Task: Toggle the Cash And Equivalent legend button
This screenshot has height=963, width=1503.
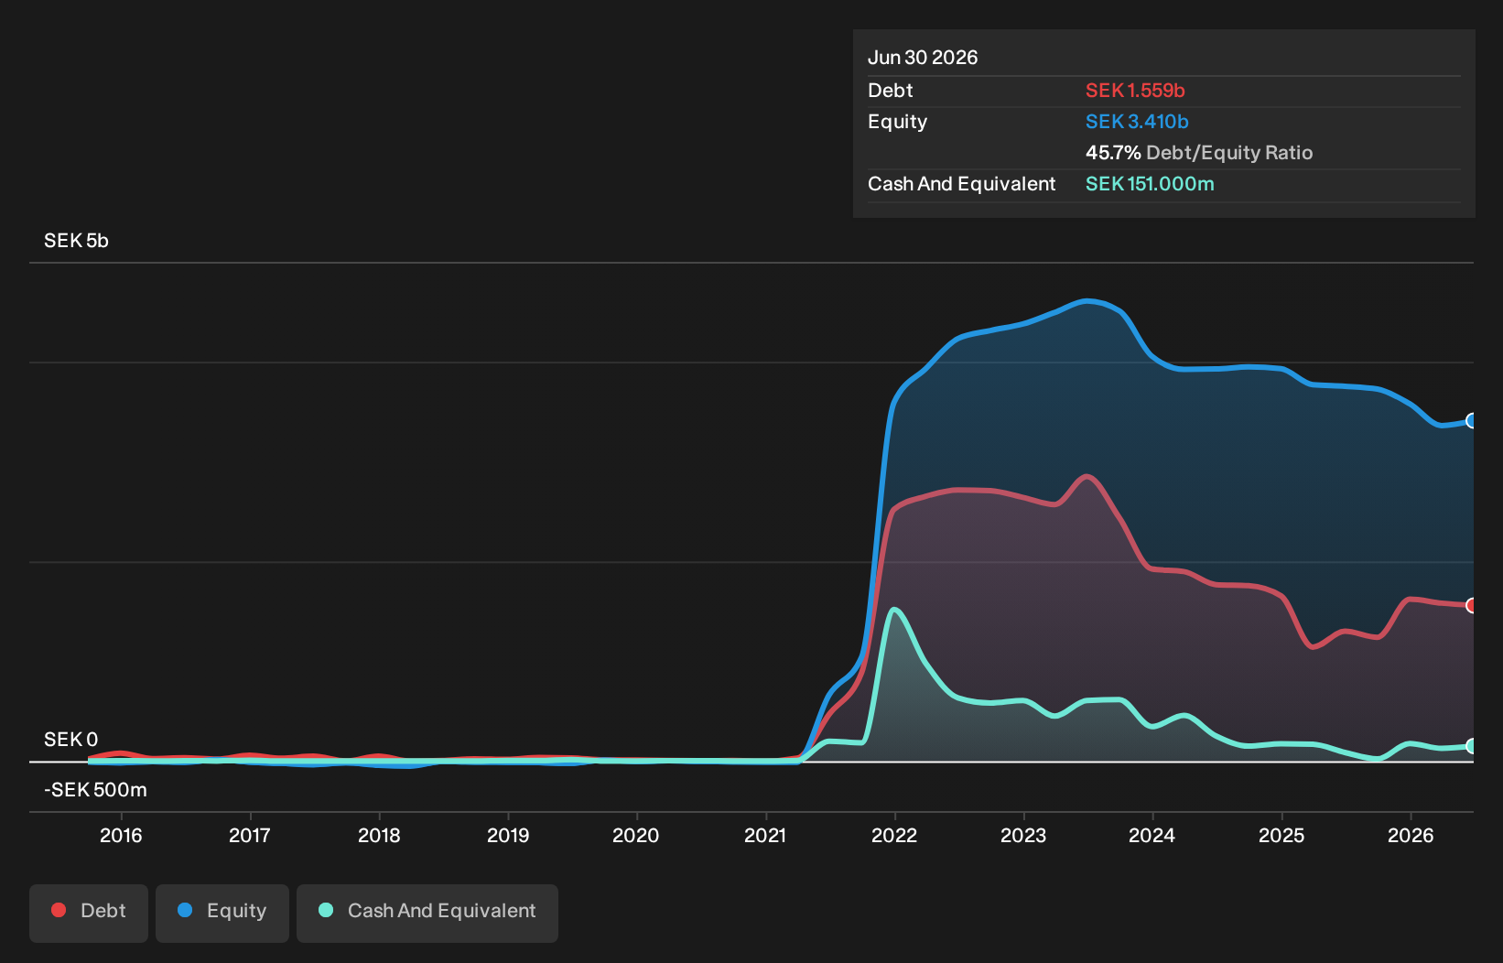Action: coord(427,913)
